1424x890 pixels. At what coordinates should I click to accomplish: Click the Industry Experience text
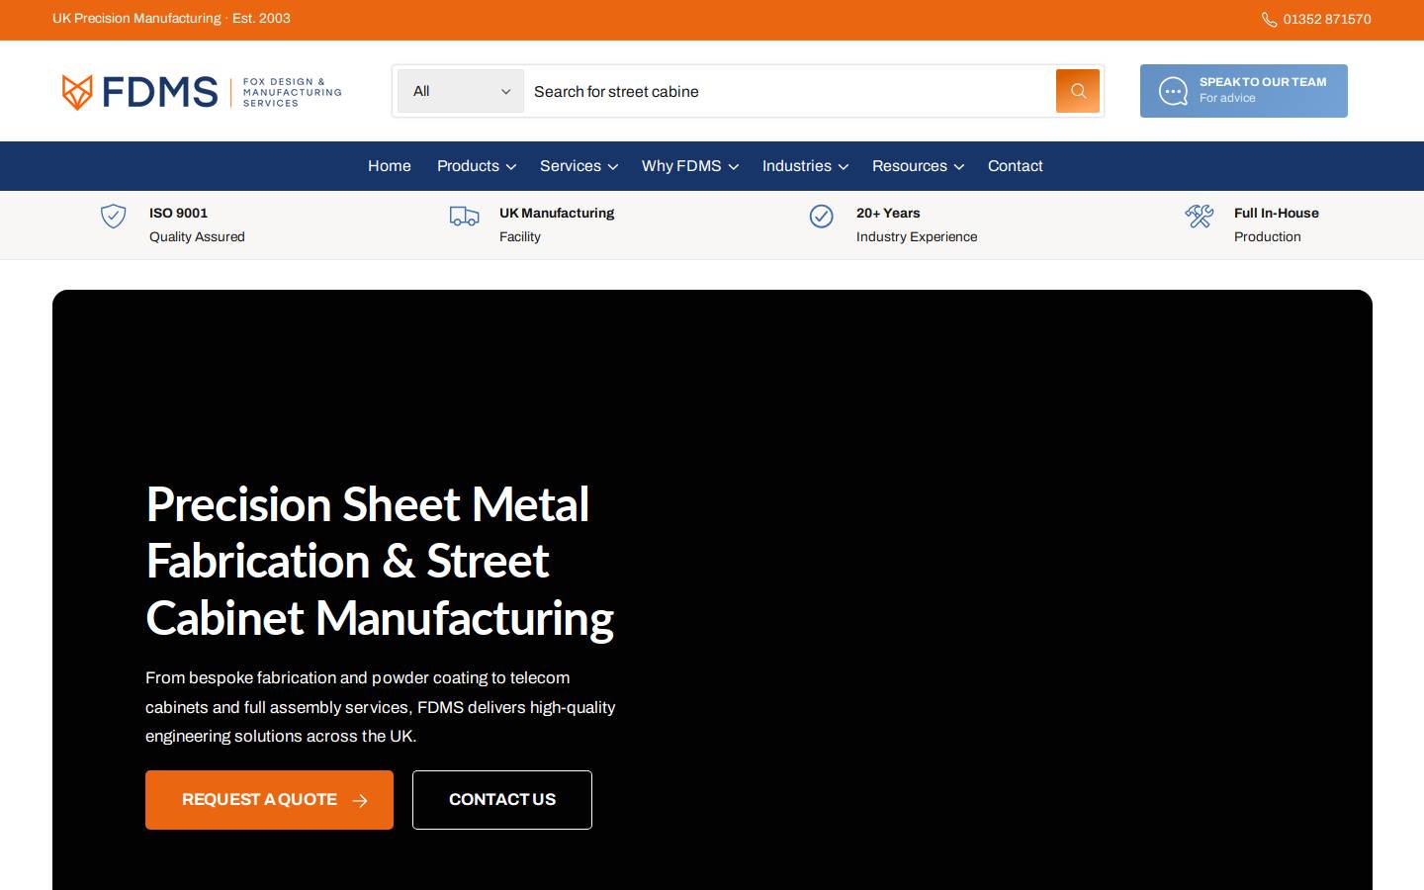pyautogui.click(x=917, y=237)
